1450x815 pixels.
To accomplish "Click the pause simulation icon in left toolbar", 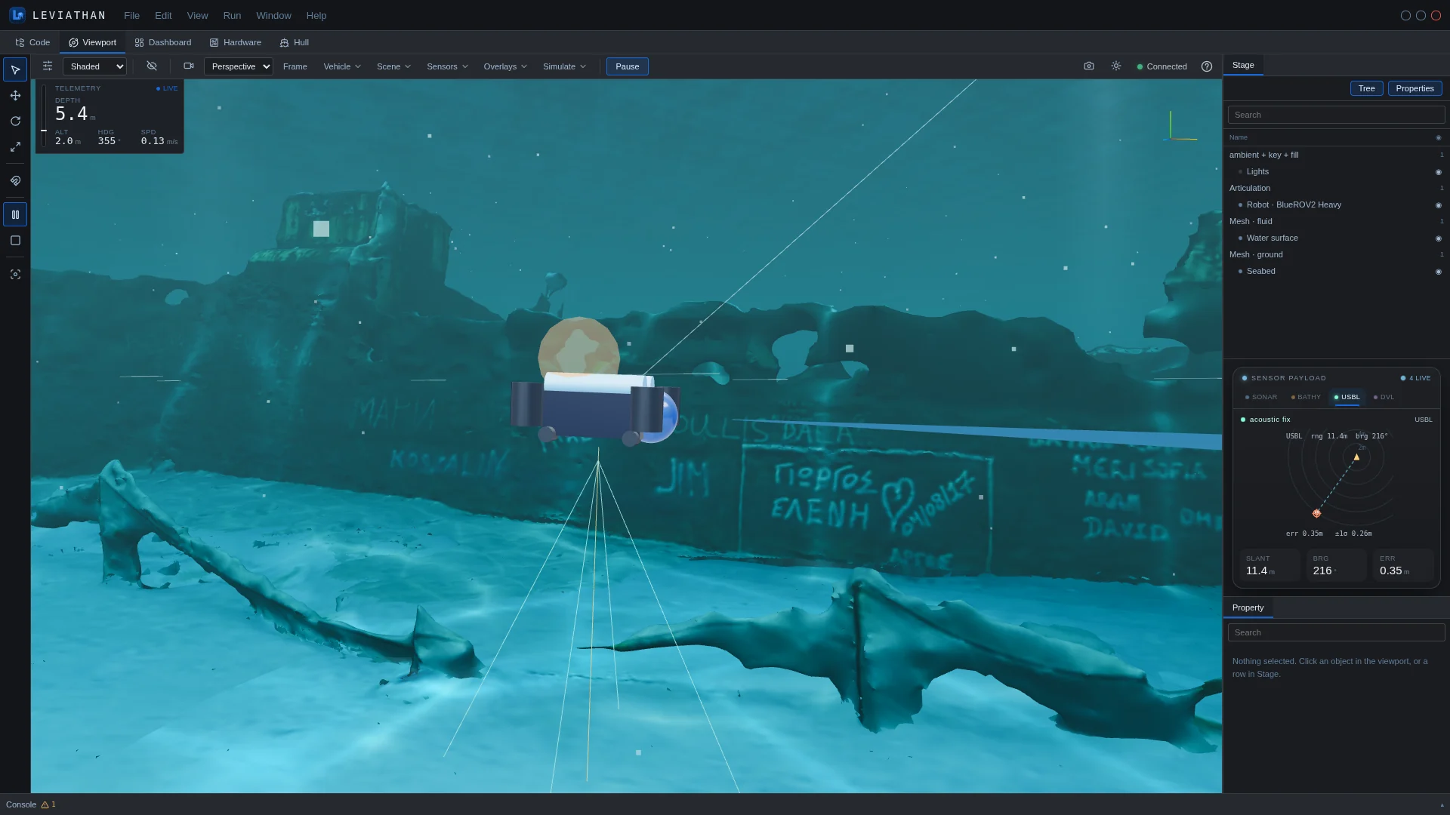I will 15,215.
